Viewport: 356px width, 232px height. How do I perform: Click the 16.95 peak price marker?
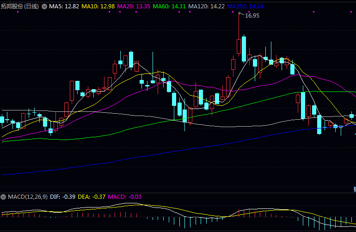tap(252, 15)
